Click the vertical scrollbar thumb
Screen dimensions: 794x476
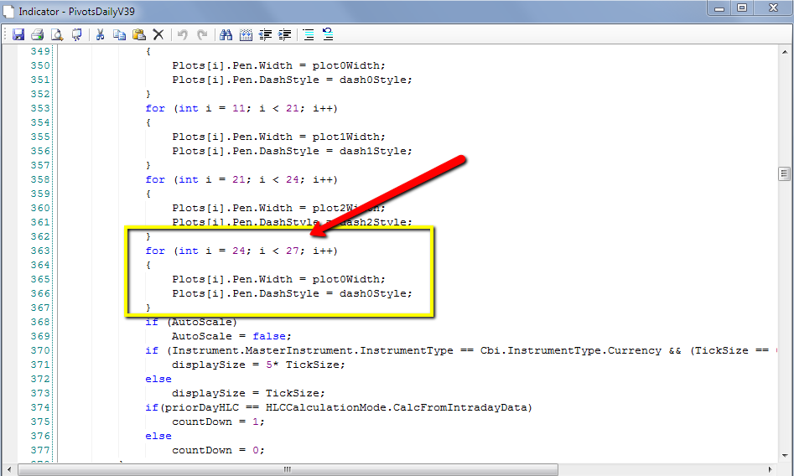coord(785,173)
